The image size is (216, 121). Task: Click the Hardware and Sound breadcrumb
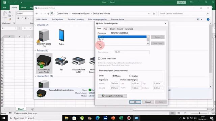click(81, 13)
